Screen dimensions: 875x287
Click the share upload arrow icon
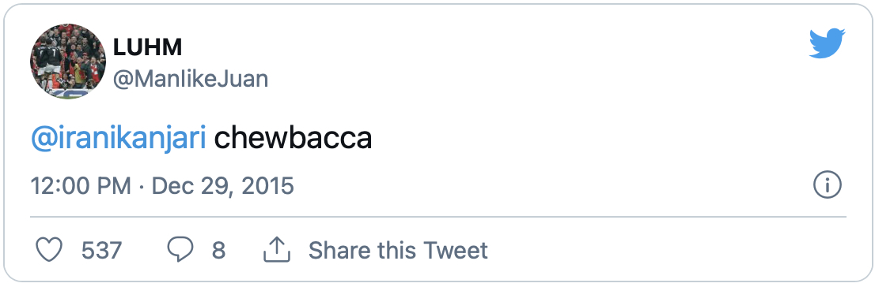click(277, 250)
